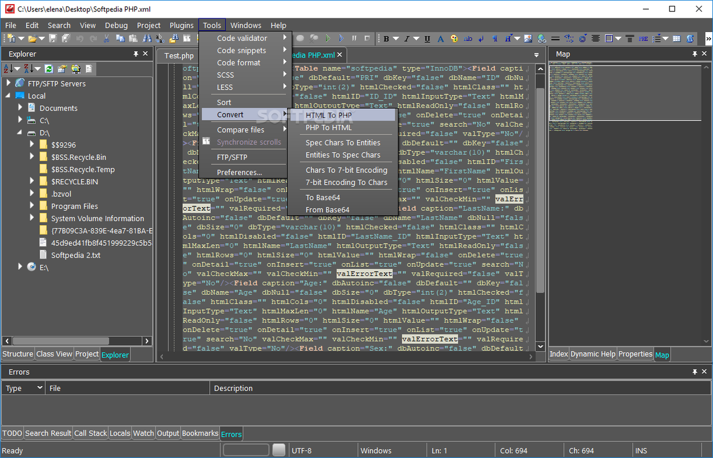713x458 pixels.
Task: Expand the Documents folder node
Action: pos(20,108)
